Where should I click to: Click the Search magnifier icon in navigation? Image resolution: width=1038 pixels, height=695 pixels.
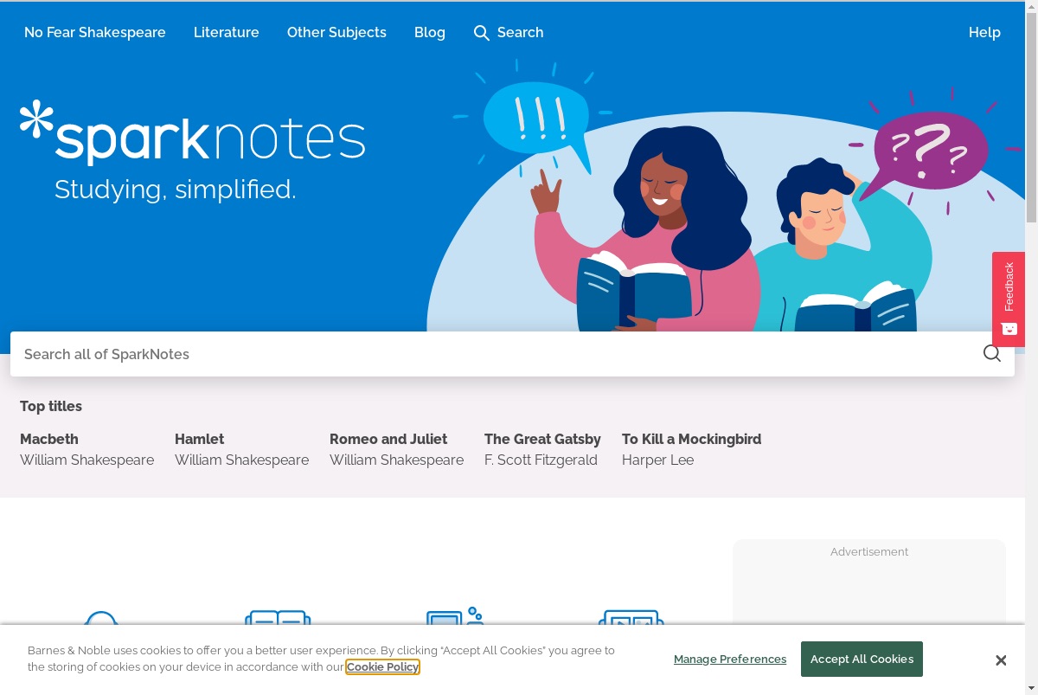pyautogui.click(x=482, y=33)
